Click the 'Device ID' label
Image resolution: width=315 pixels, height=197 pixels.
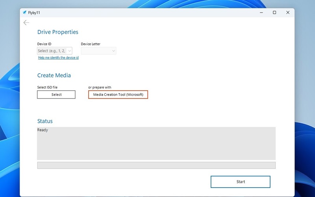(44, 44)
